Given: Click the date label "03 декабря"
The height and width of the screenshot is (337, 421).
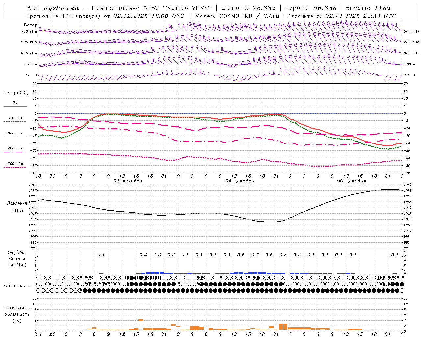Looking at the screenshot, I should tap(128, 181).
